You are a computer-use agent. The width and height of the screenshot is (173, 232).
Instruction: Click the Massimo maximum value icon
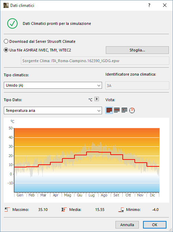coord(7,210)
